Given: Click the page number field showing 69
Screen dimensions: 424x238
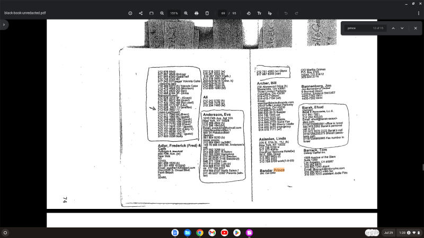Looking at the screenshot, I should [x=223, y=13].
